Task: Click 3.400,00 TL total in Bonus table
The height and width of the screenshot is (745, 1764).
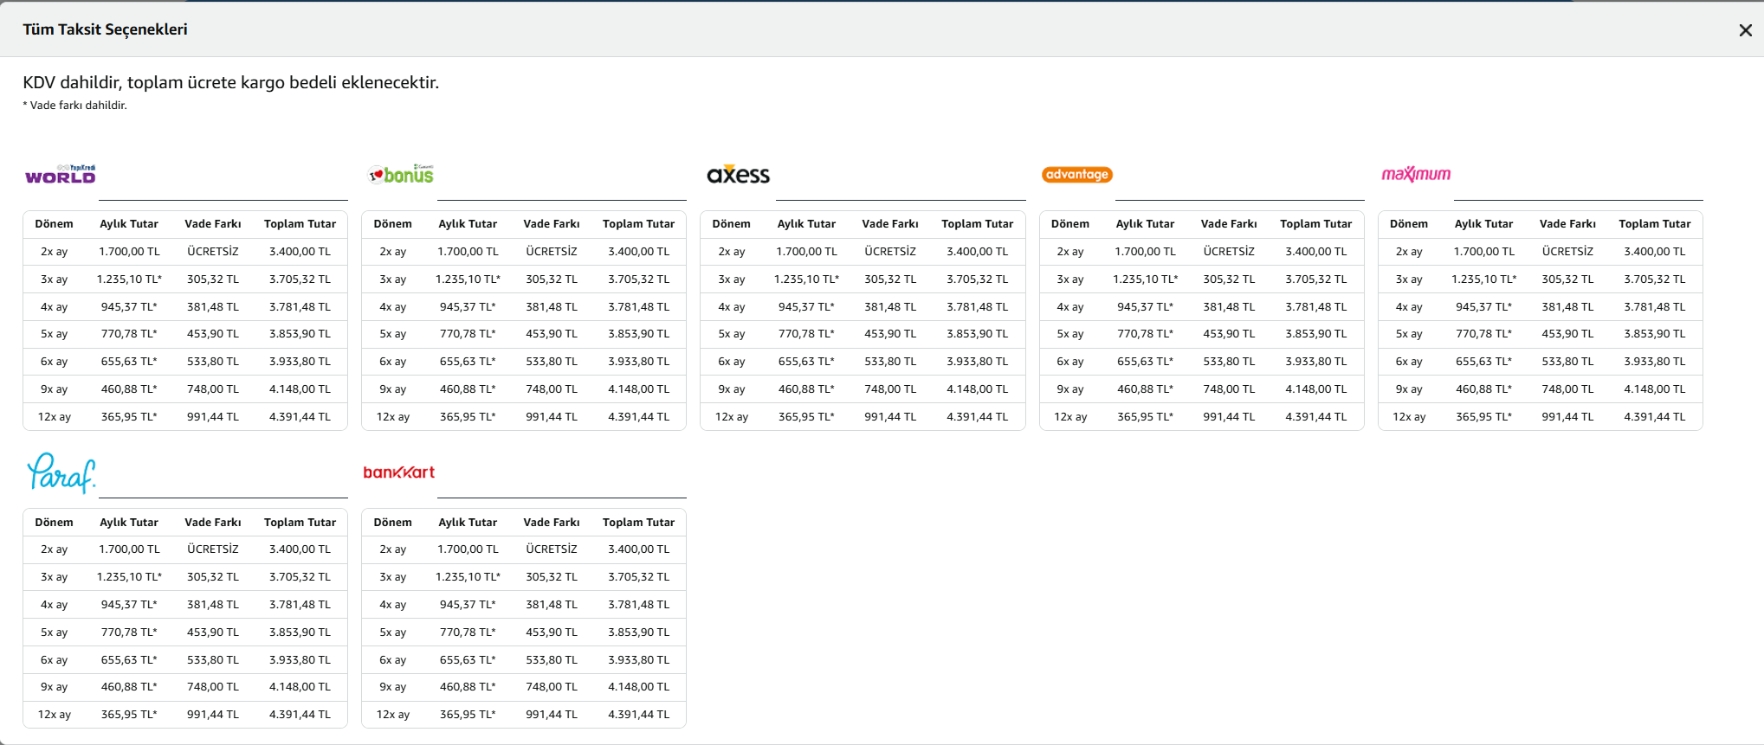Action: click(x=638, y=252)
